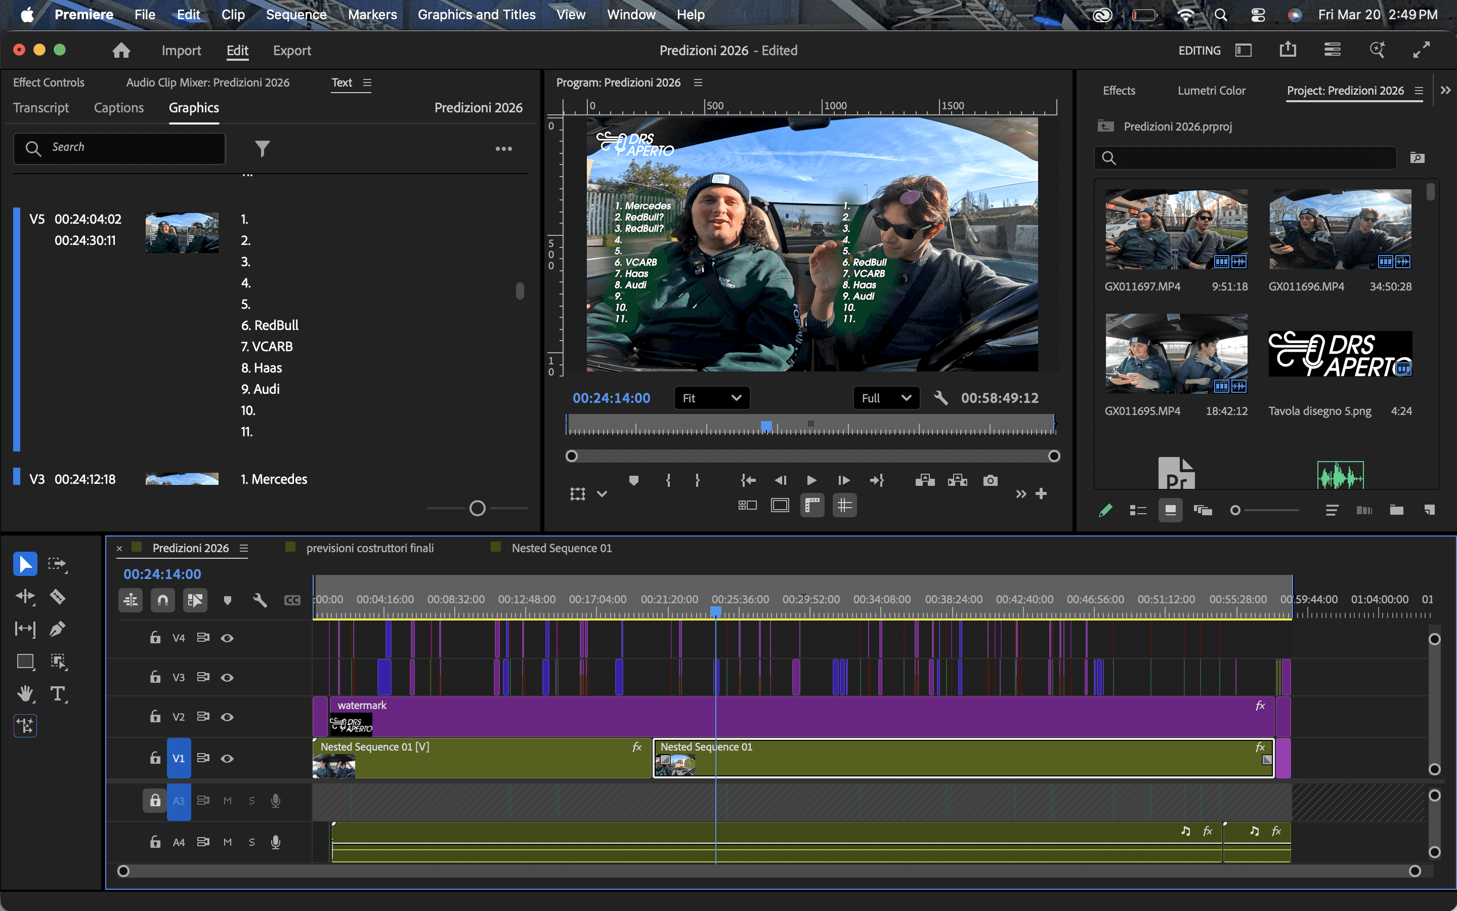Click the Export workspace button
Image resolution: width=1457 pixels, height=911 pixels.
tap(291, 51)
